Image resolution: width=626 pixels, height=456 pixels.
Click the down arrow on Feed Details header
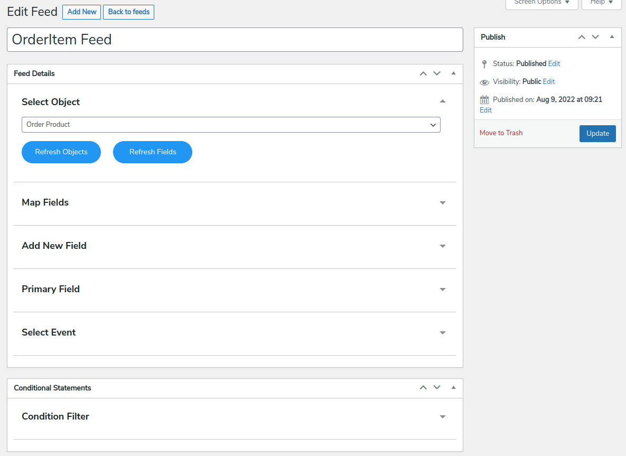pos(436,73)
